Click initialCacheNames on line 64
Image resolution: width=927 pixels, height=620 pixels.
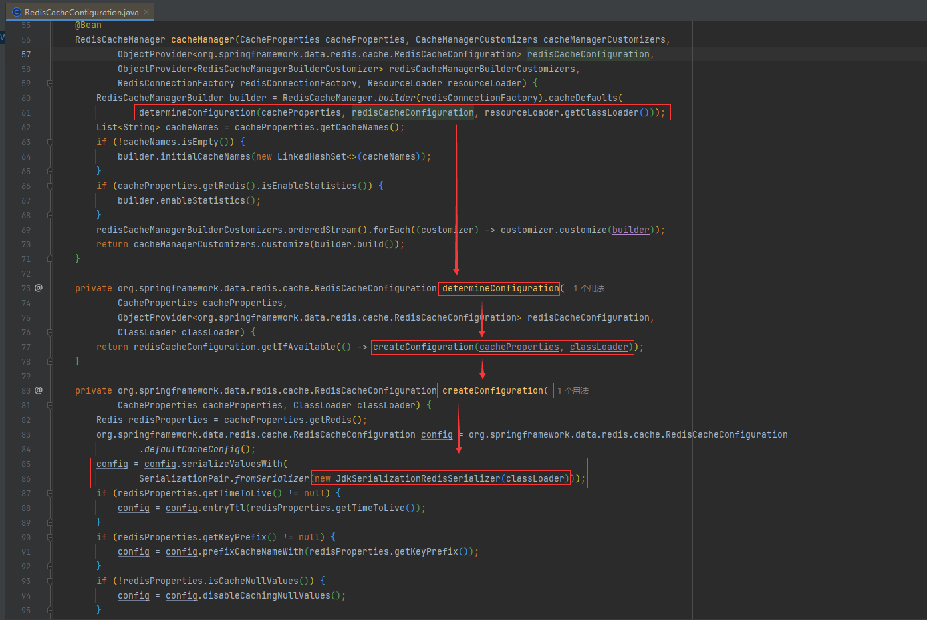click(205, 157)
